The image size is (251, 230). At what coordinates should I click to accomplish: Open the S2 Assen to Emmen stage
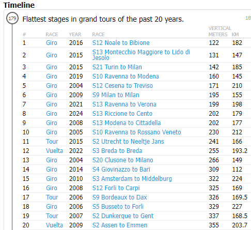(x=120, y=225)
